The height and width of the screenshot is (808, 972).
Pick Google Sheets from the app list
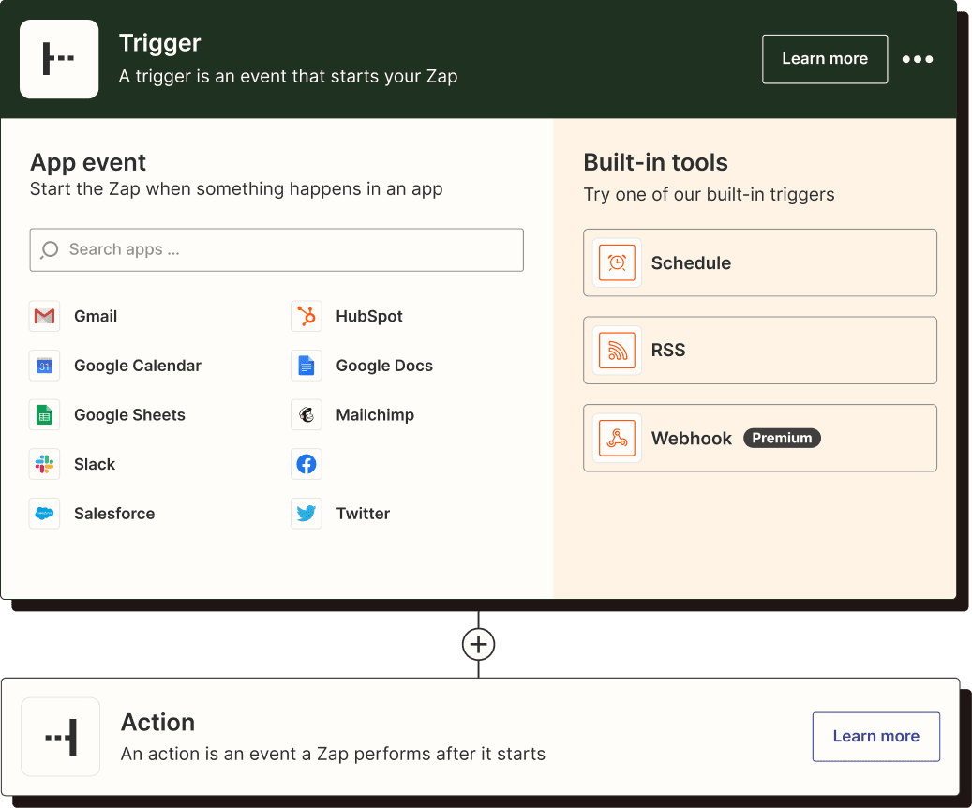[x=44, y=414]
